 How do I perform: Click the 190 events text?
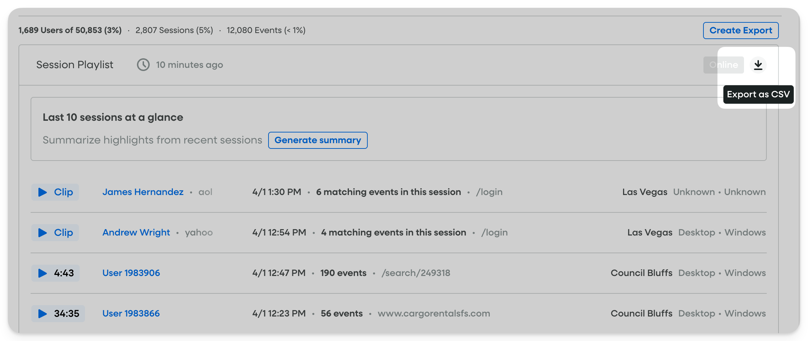[343, 273]
